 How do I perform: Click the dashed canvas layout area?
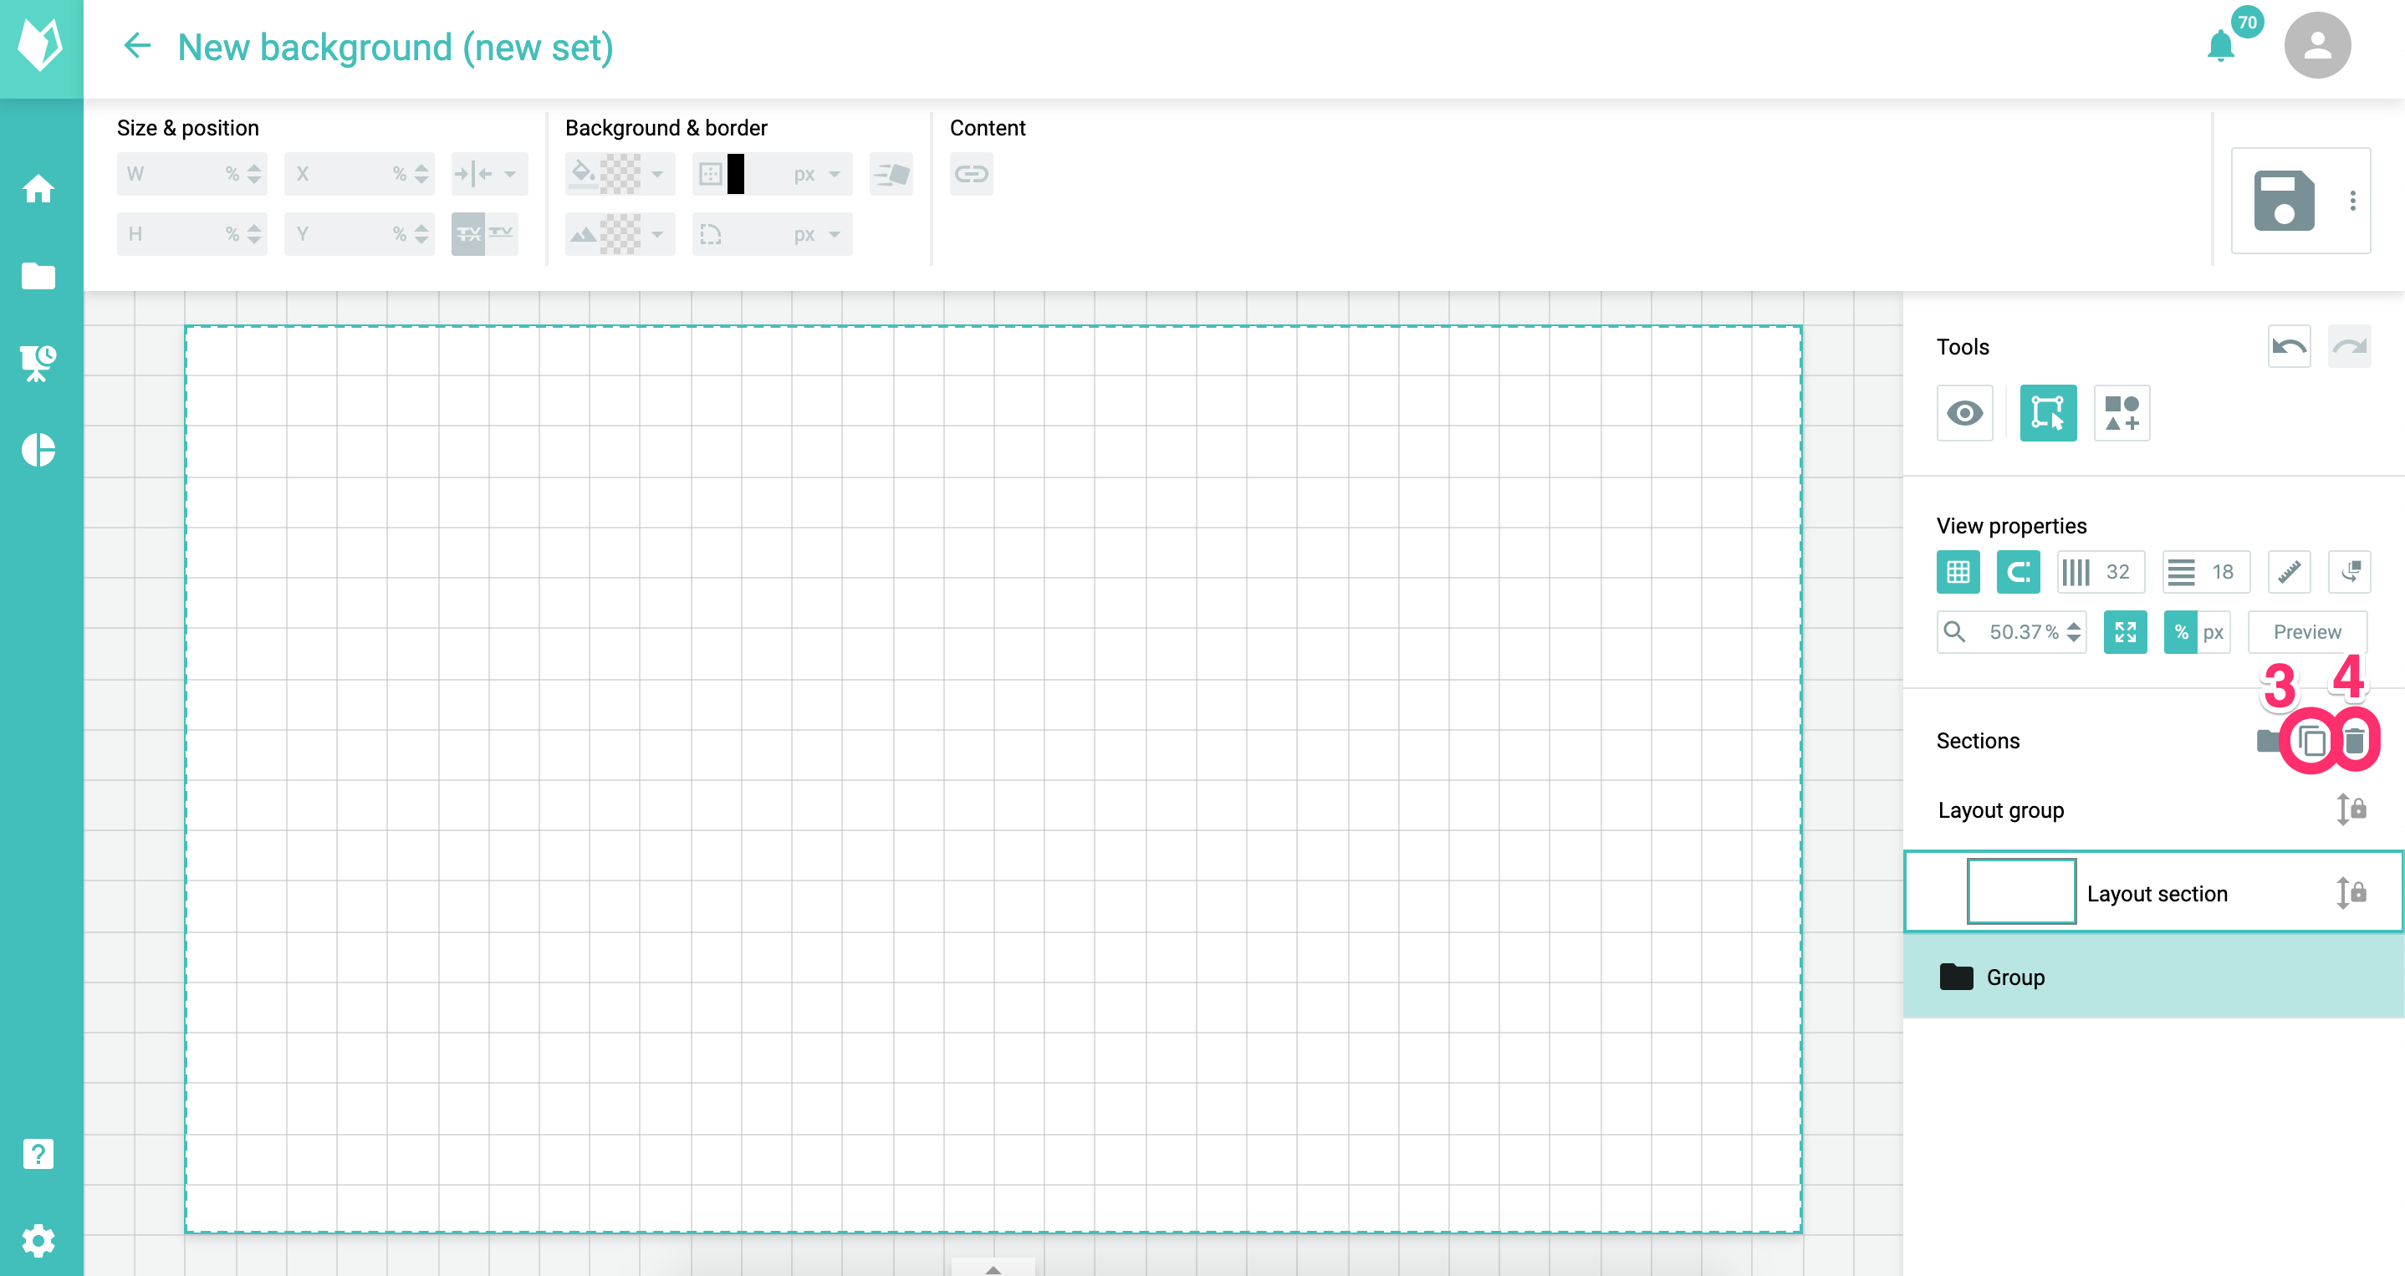point(993,778)
